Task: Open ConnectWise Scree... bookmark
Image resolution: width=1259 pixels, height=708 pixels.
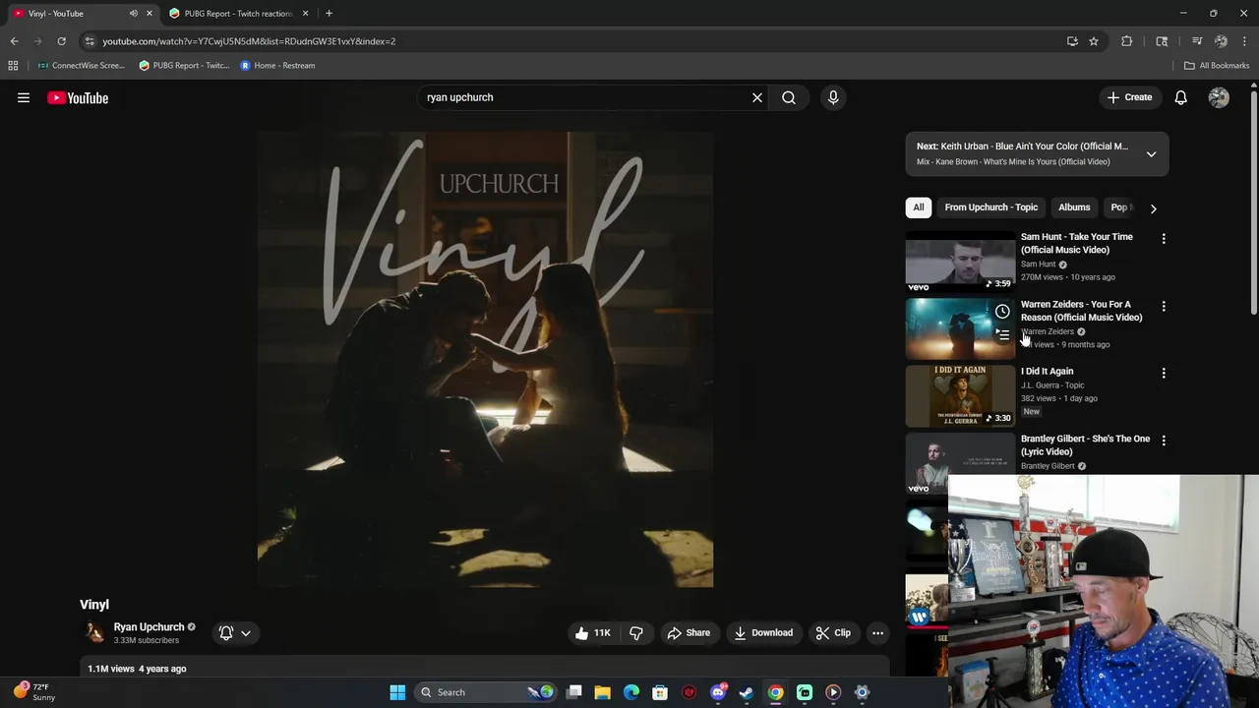Action: point(81,66)
